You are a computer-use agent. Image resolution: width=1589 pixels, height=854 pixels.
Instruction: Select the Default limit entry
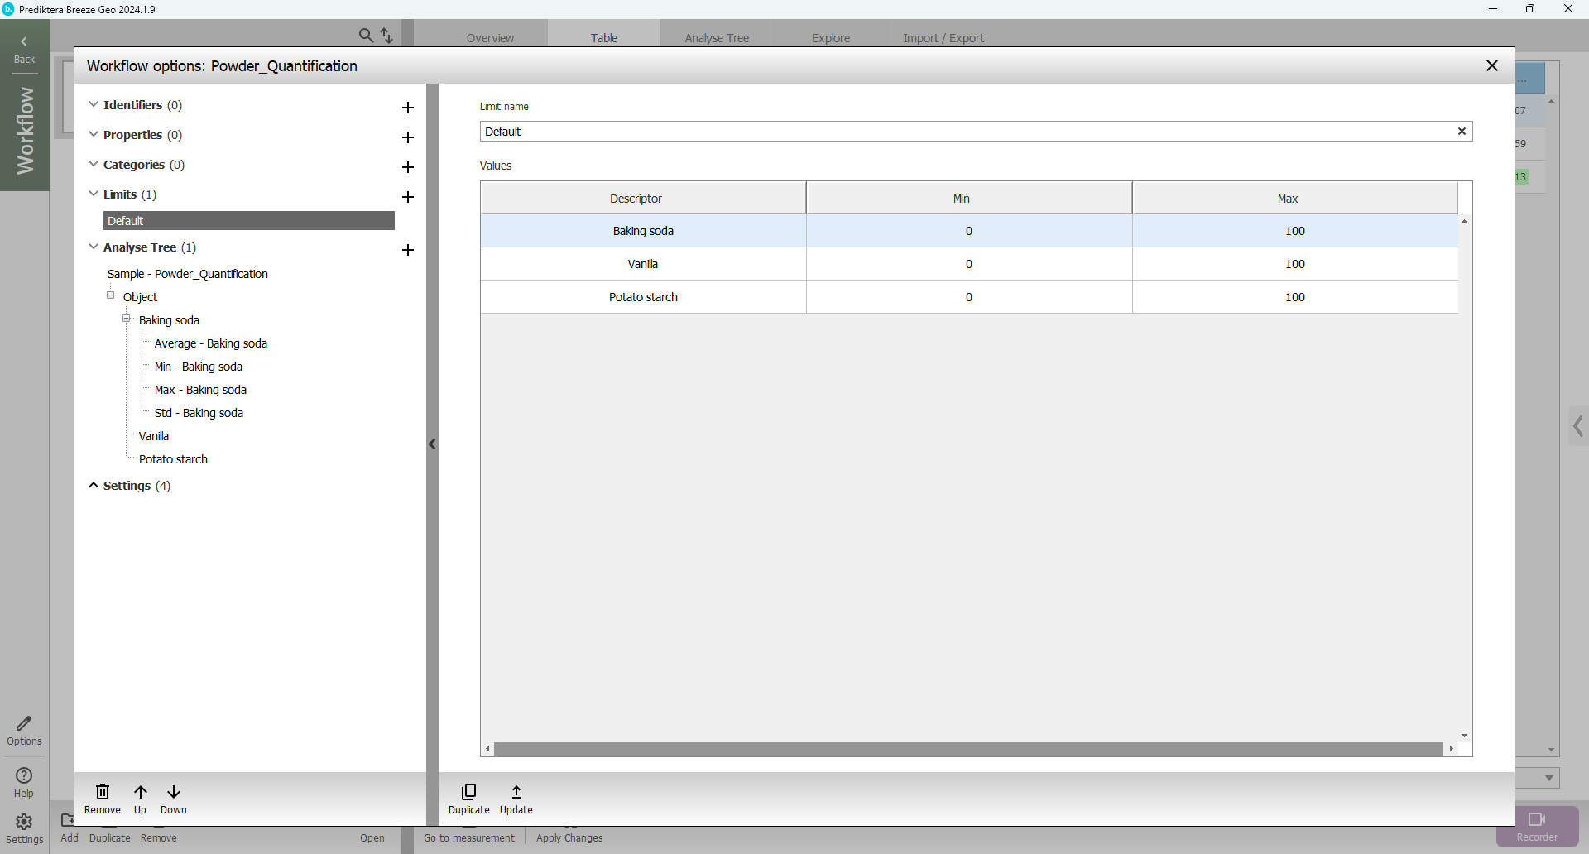coord(248,221)
